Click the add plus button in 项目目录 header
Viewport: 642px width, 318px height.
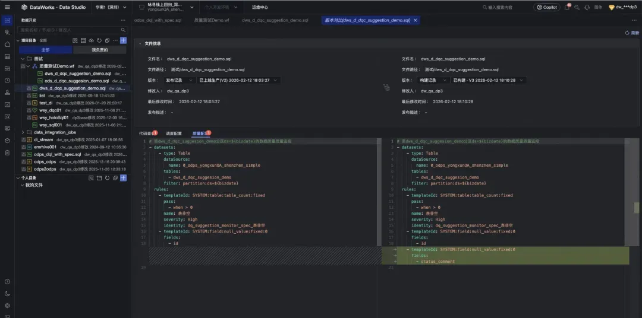point(123,40)
